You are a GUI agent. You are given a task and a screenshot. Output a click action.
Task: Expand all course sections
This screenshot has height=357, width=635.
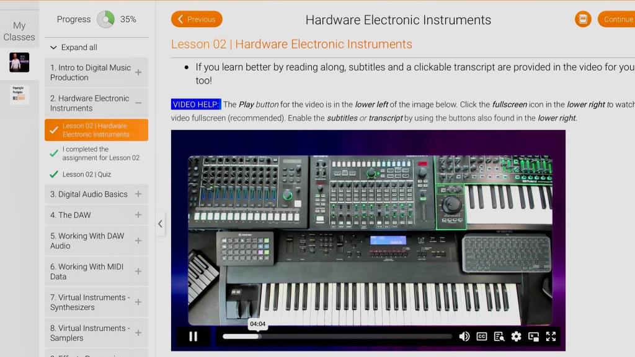(x=74, y=48)
